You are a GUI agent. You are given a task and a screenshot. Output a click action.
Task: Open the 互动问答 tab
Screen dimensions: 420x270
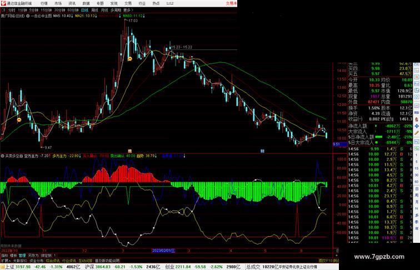pyautogui.click(x=86, y=261)
